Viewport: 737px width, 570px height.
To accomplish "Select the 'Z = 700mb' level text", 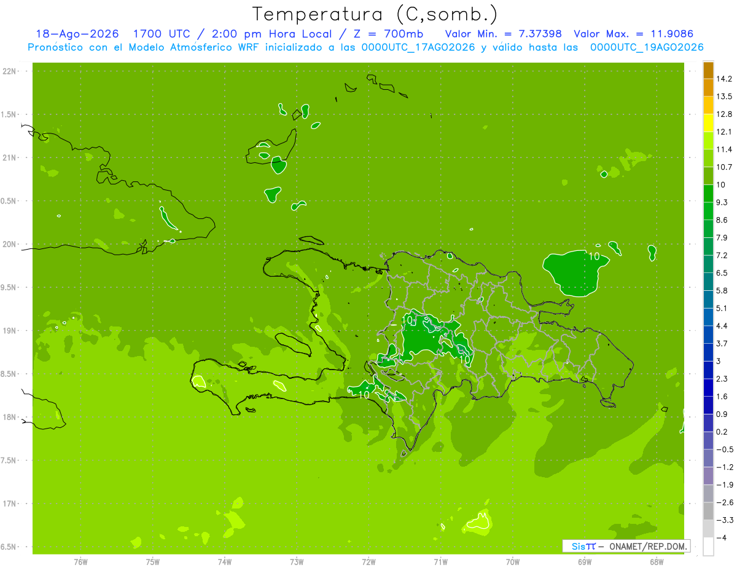I will coord(388,34).
